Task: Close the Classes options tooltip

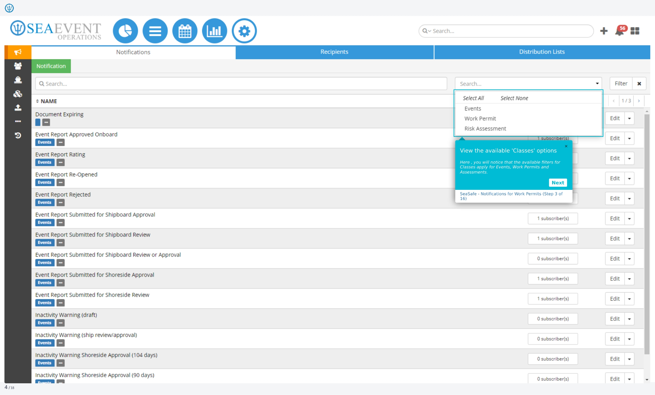Action: coord(566,146)
